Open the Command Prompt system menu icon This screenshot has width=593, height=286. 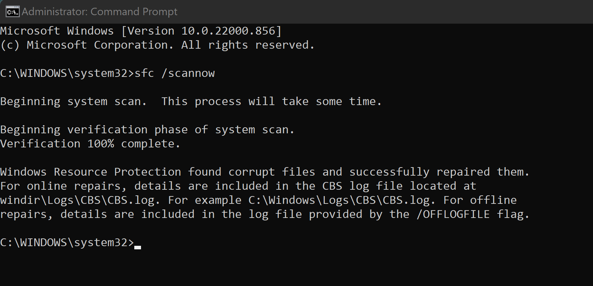point(12,12)
